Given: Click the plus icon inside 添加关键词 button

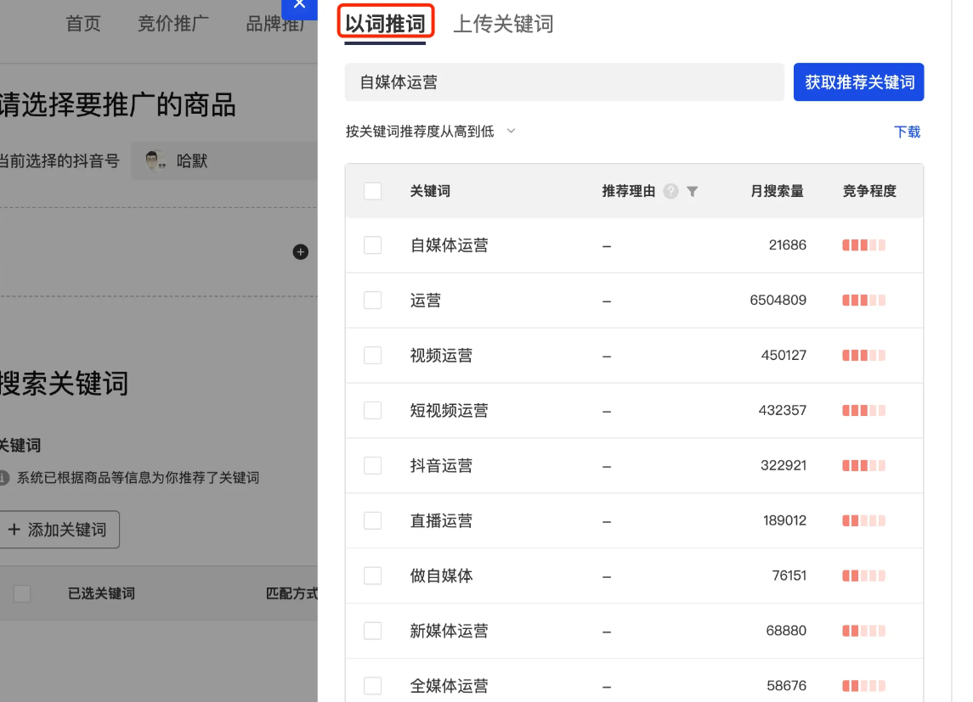Looking at the screenshot, I should [14, 529].
